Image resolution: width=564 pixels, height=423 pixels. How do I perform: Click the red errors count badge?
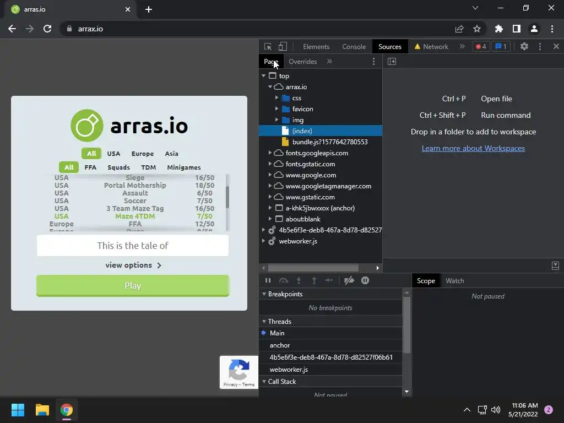[481, 46]
